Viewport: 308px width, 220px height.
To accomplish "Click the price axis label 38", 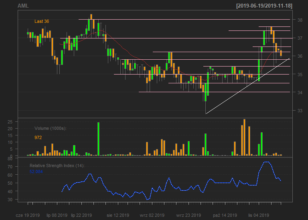I will (300, 20).
